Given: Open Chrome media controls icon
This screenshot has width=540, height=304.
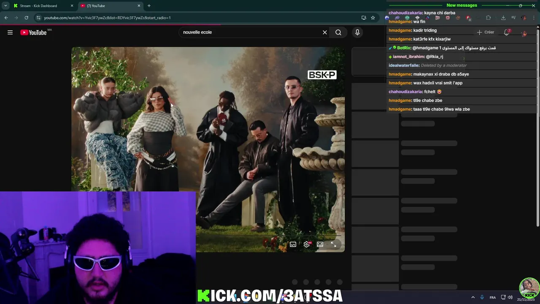Looking at the screenshot, I should pos(513,18).
